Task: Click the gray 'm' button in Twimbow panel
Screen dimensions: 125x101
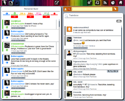Action: coord(119,21)
